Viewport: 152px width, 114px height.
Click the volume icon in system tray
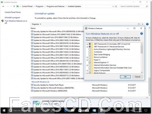[x=132, y=110]
